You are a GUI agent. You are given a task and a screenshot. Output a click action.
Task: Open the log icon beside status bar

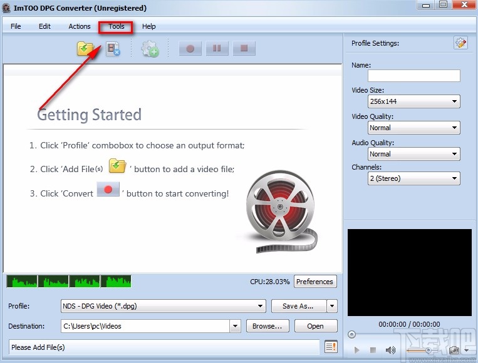coord(331,347)
